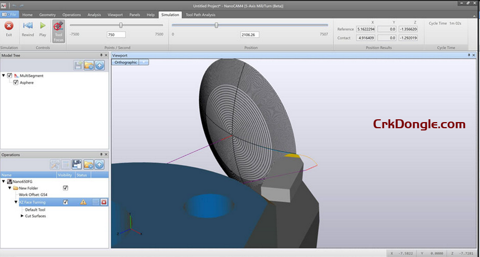The width and height of the screenshot is (480, 257).
Task: Click the warning status icon for XZ Face Turning
Action: coord(83,202)
